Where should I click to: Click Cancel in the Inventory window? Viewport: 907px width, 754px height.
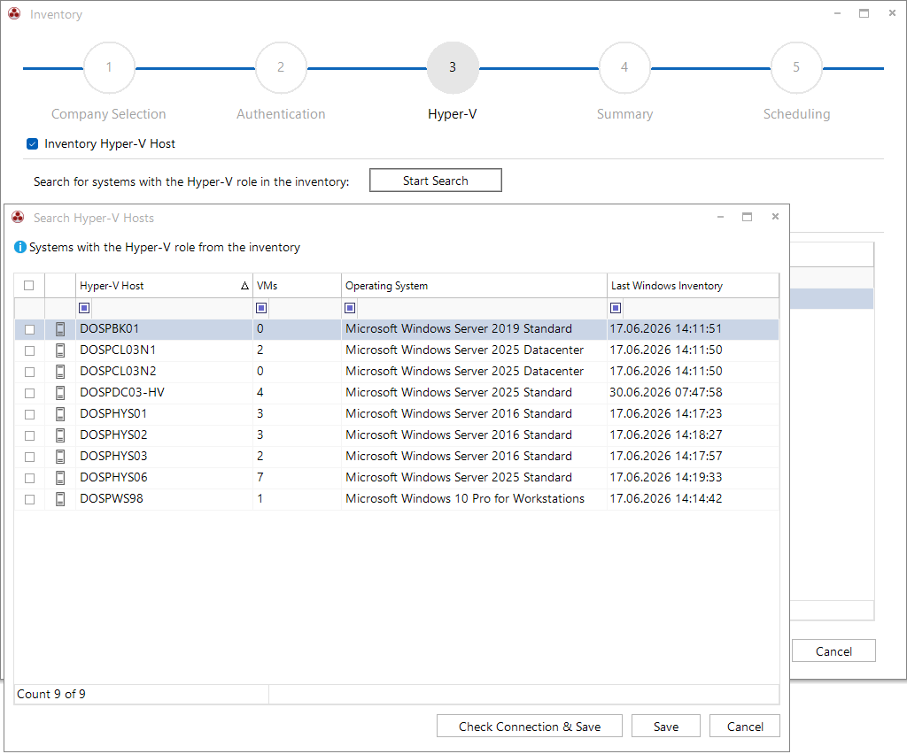[x=833, y=651]
